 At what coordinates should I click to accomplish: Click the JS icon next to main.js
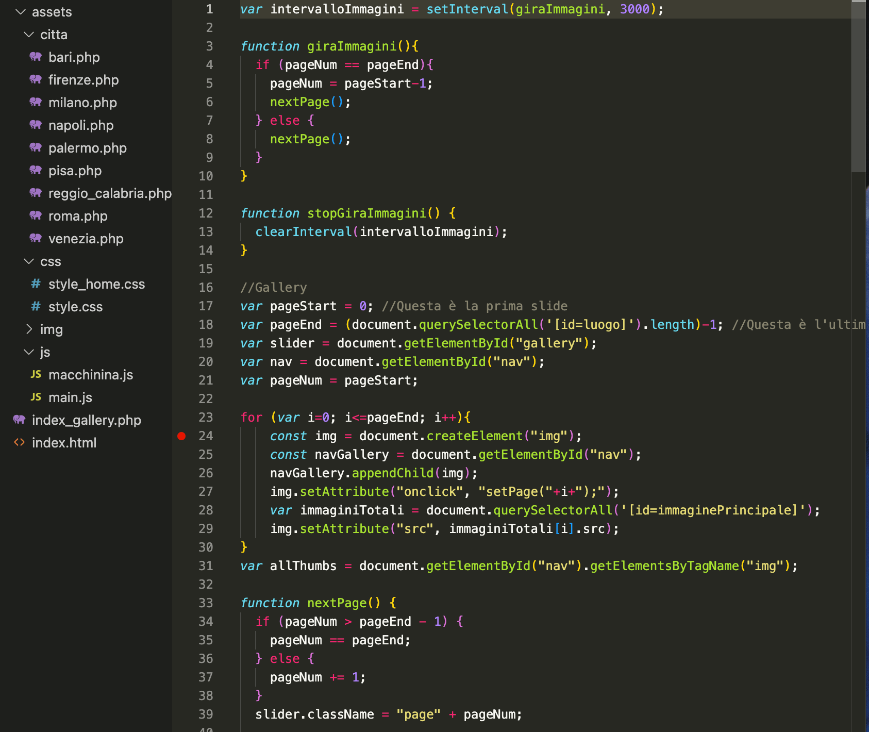pyautogui.click(x=36, y=397)
